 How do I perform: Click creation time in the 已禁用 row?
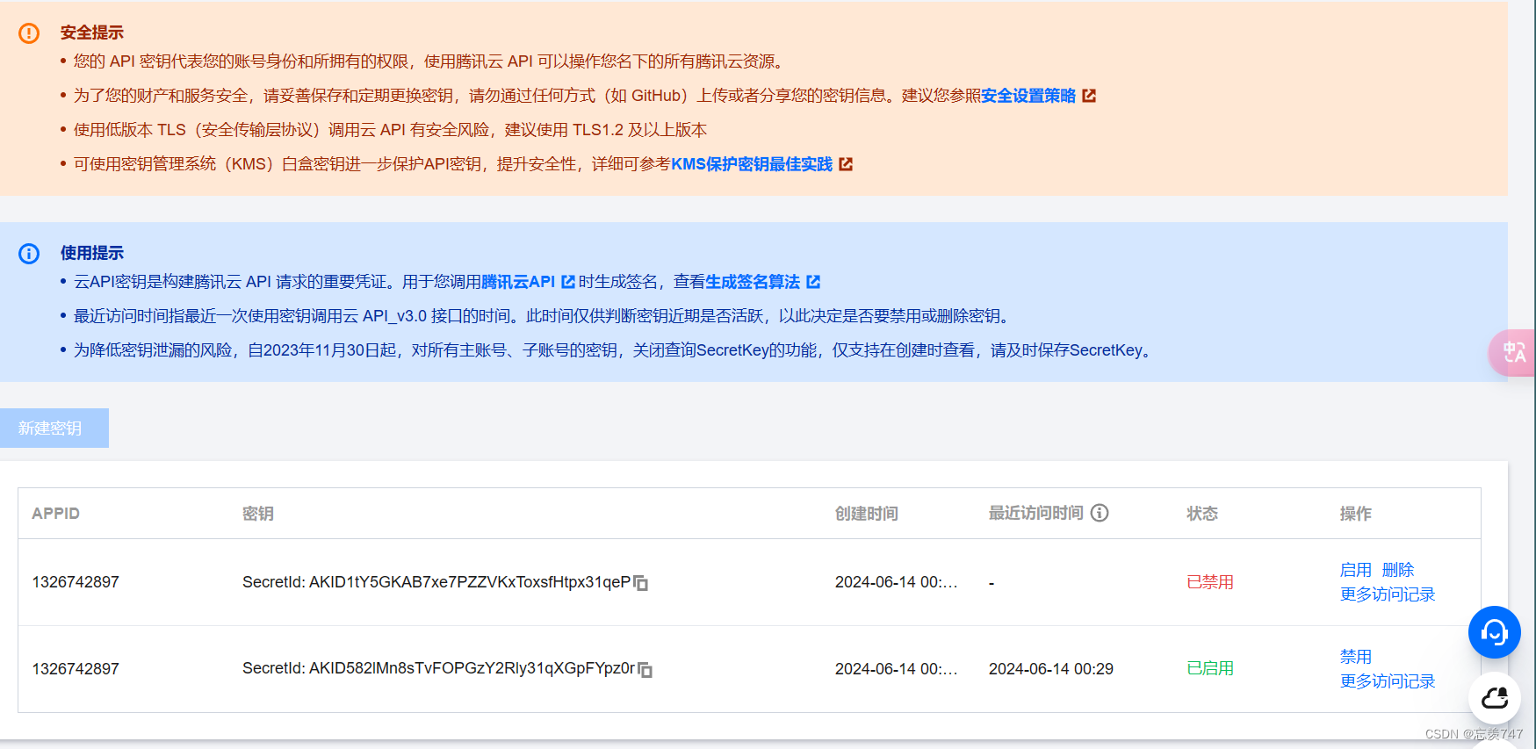897,582
